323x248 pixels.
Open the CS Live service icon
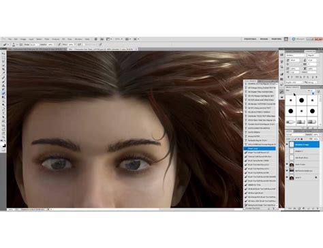tap(294, 39)
